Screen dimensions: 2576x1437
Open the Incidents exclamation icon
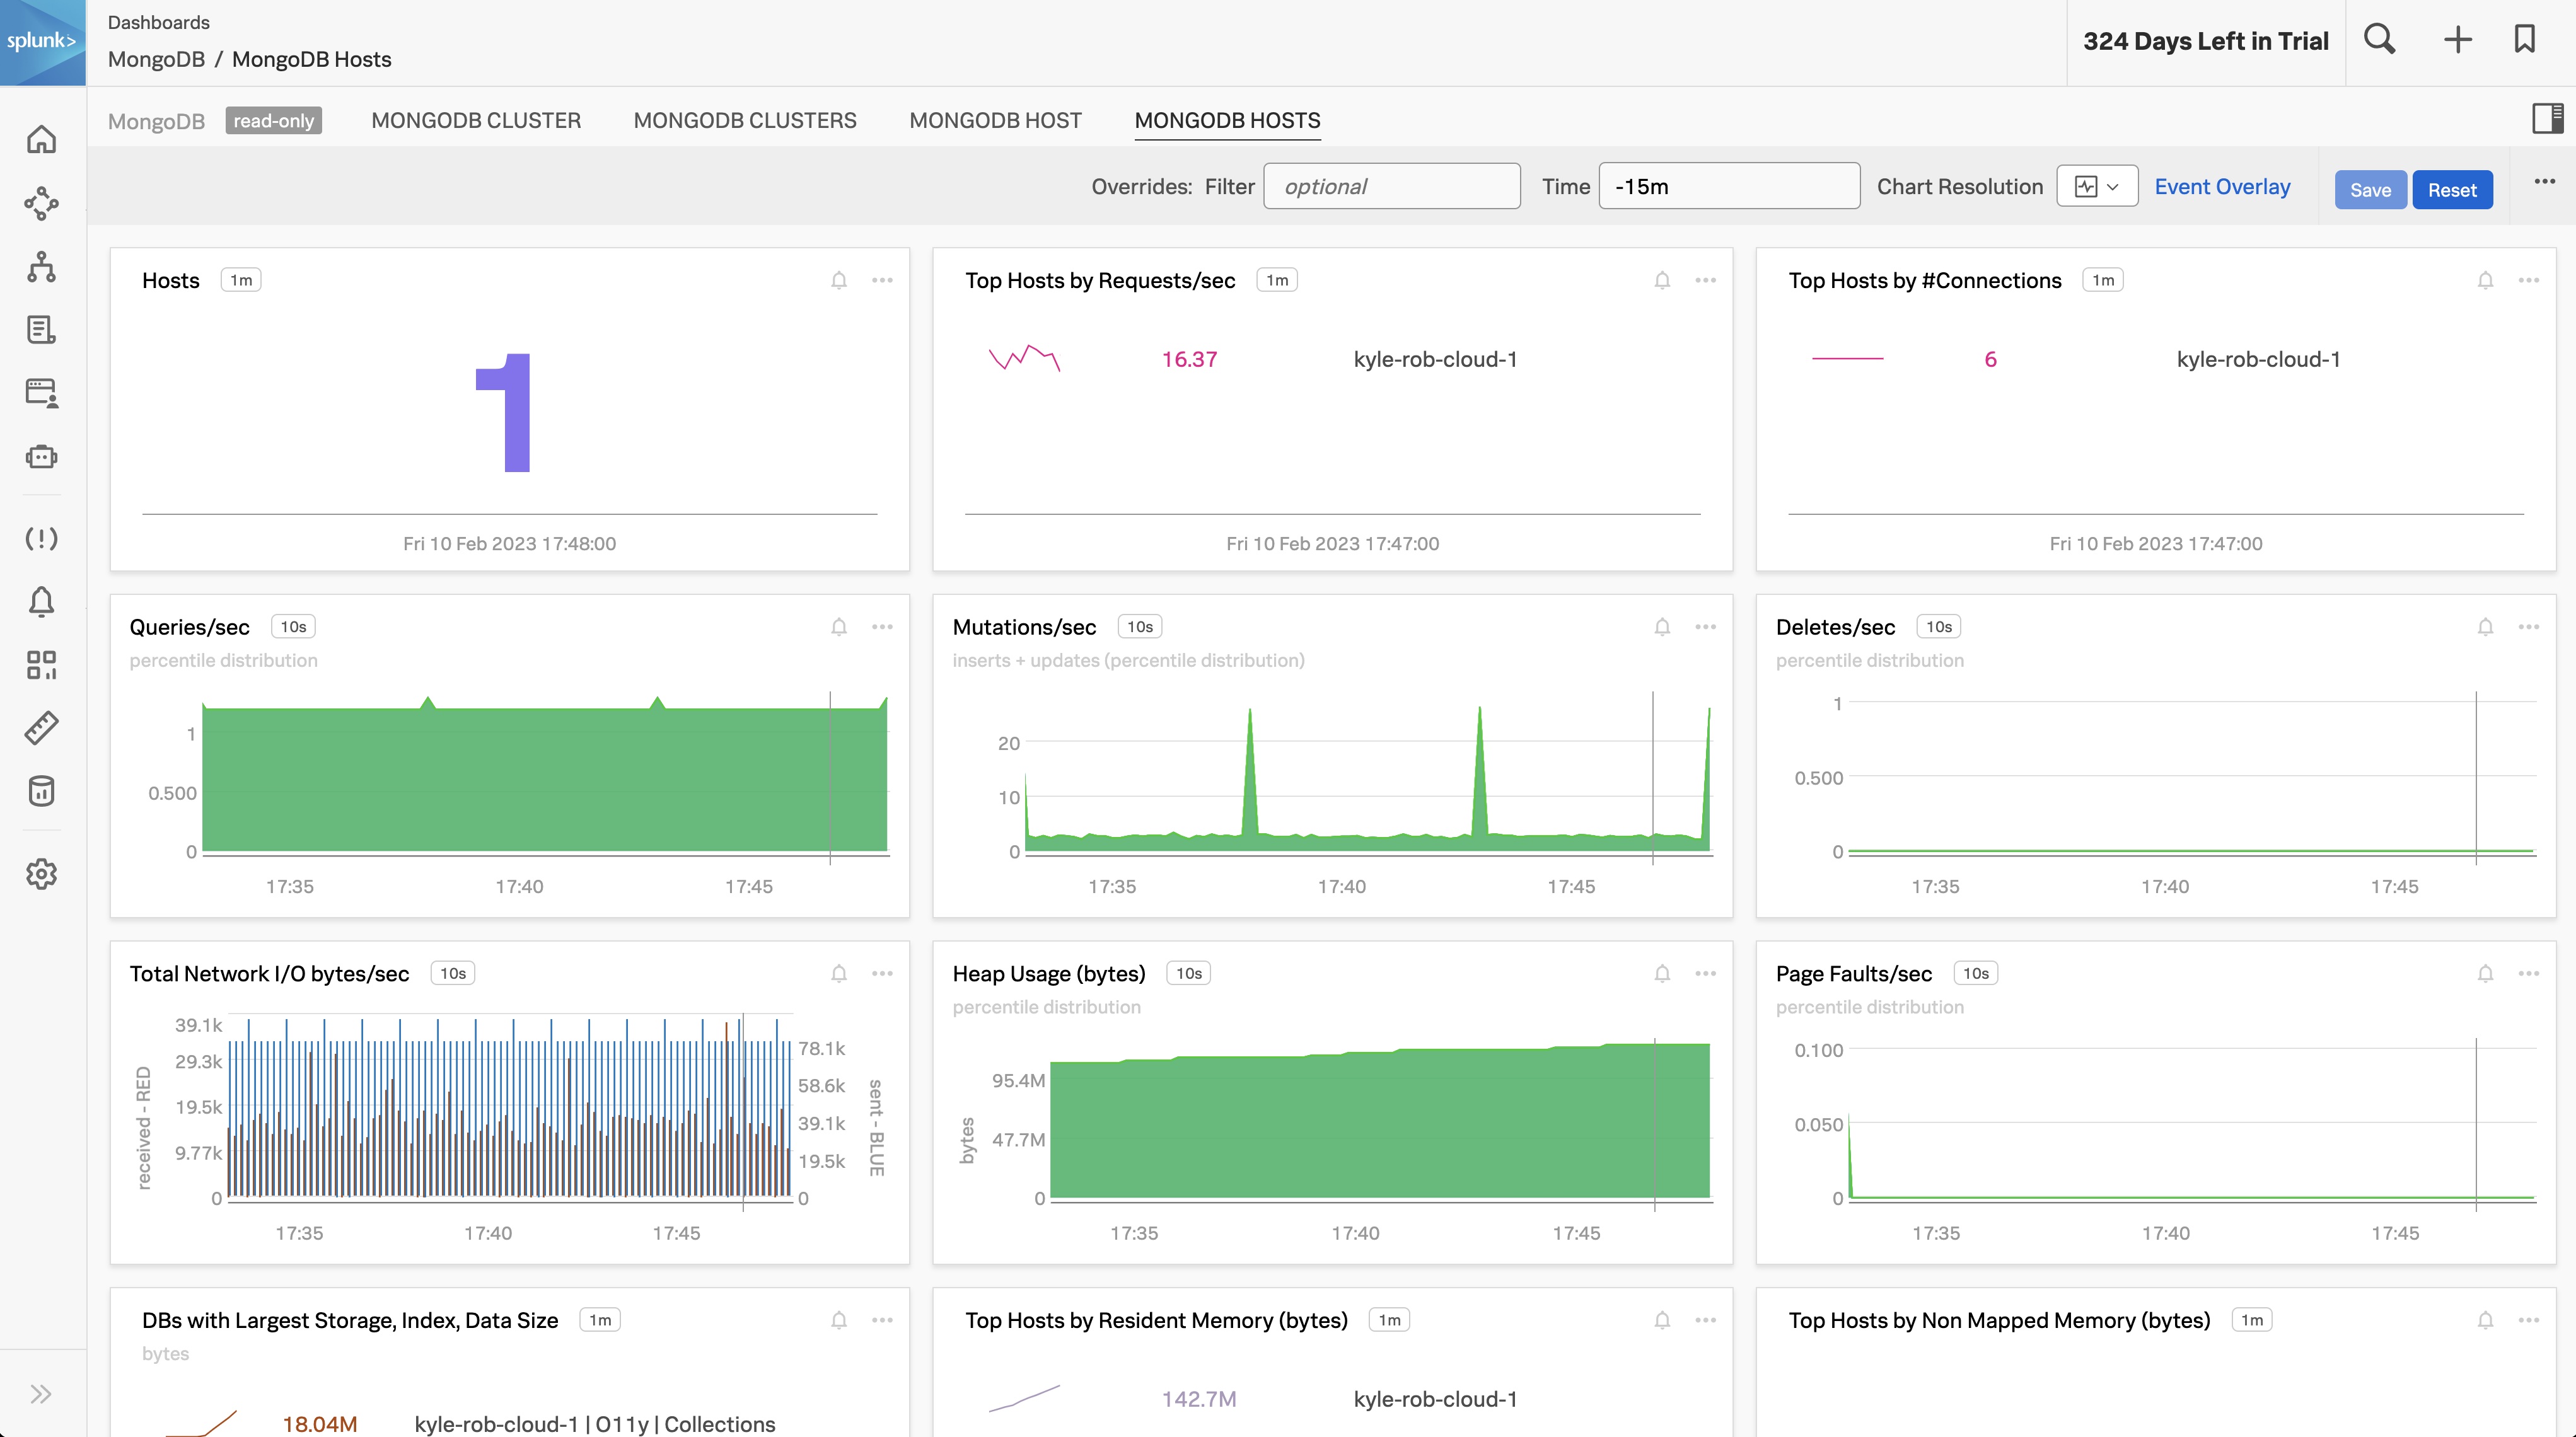click(x=41, y=539)
